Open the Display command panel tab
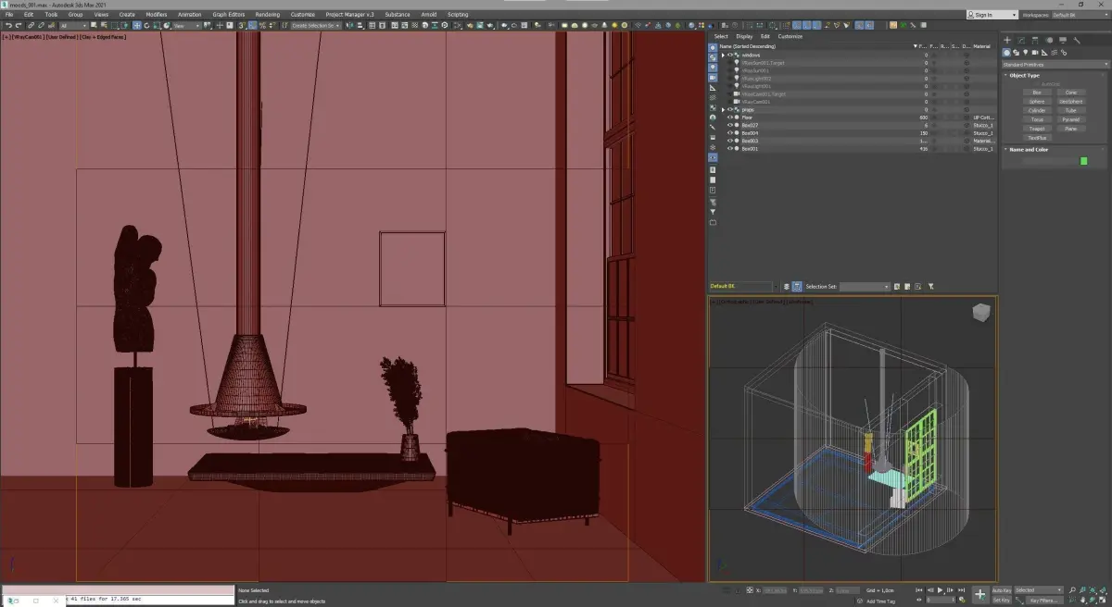Viewport: 1112px width, 607px height. coord(1063,40)
